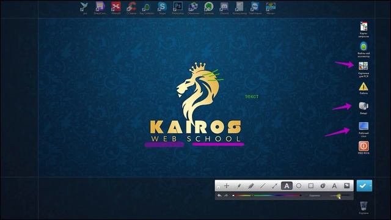Confirm screenshot with blue checkmark button
This screenshot has height=220, width=391.
click(x=363, y=186)
